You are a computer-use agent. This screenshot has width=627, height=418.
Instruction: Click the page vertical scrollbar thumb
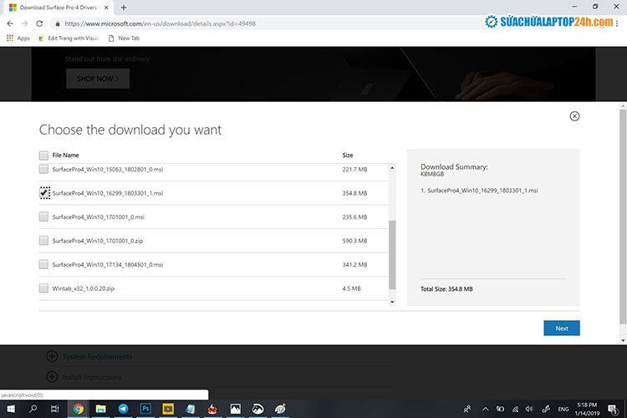click(623, 216)
